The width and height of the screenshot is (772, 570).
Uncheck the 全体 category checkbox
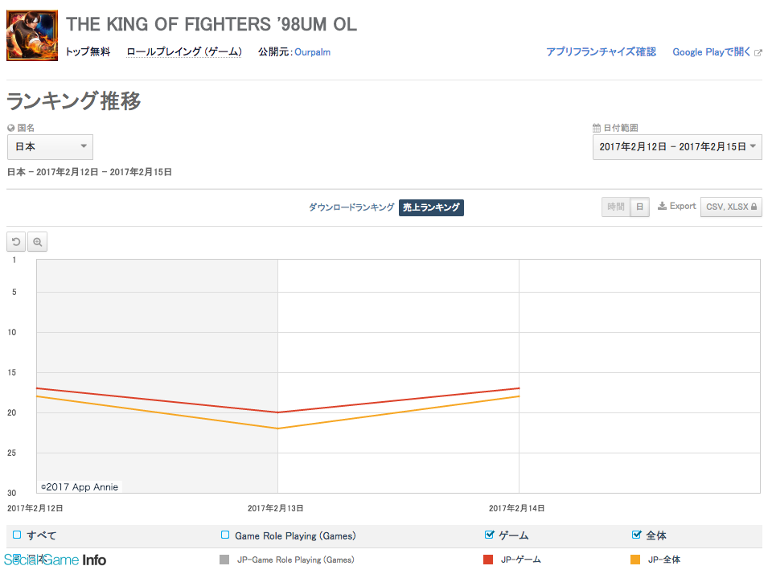pos(636,535)
